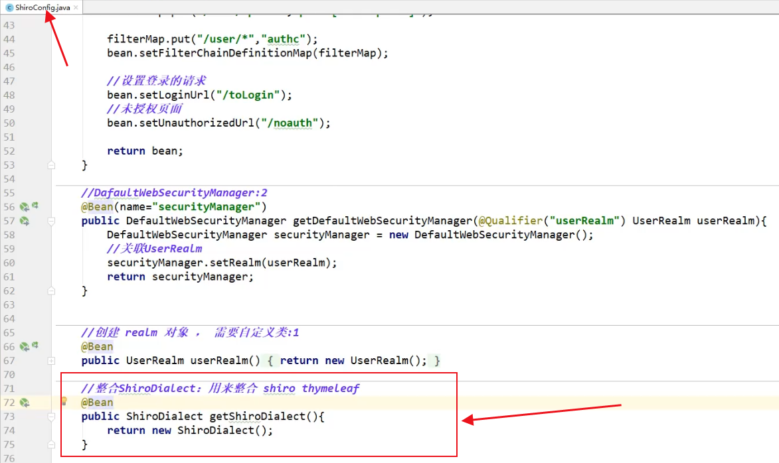
Task: Click the "authc" string on line 44
Action: click(x=283, y=39)
